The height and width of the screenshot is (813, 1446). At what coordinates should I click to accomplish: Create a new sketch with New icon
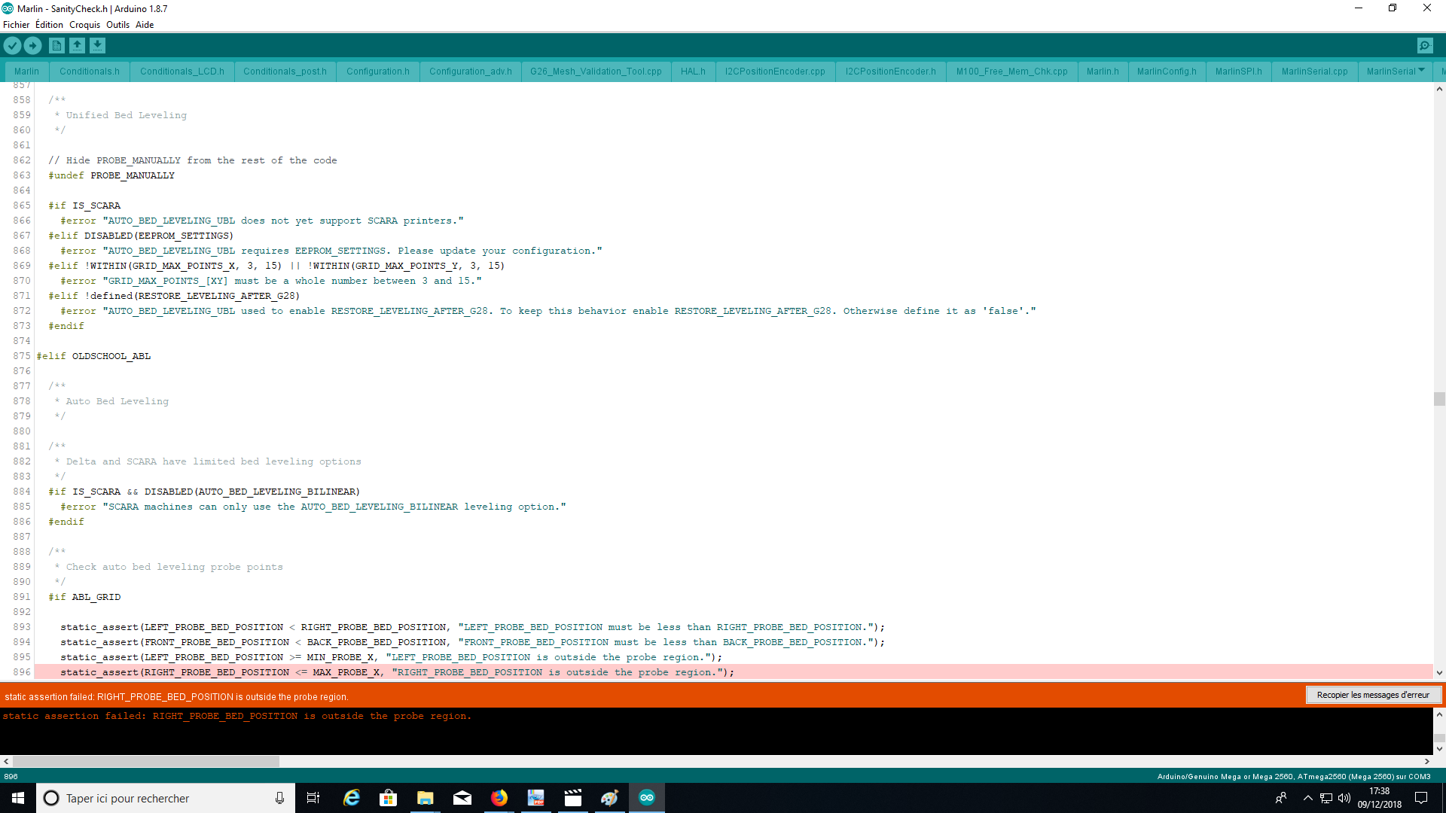[x=56, y=46]
